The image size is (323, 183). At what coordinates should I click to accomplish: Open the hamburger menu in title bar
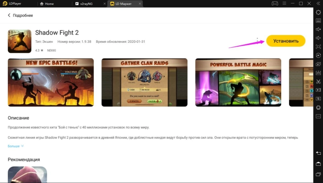click(x=284, y=3)
